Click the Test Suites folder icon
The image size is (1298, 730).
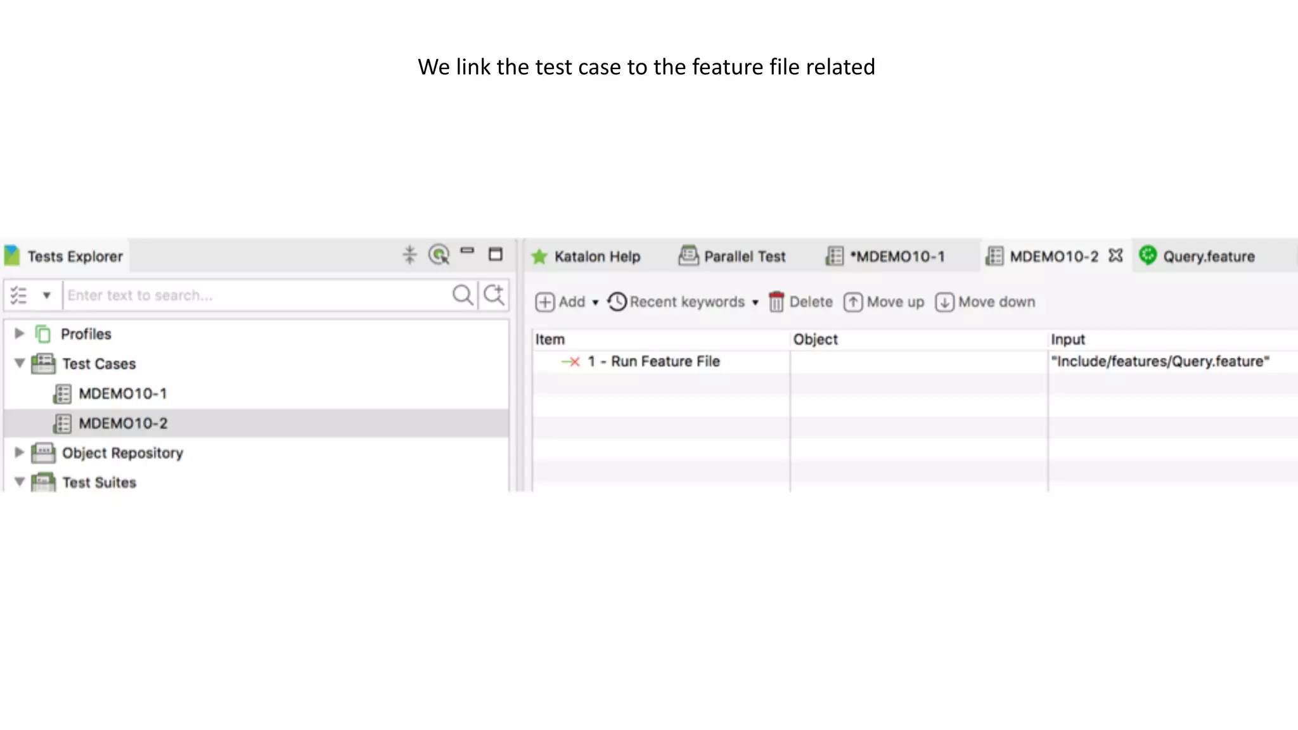tap(43, 482)
